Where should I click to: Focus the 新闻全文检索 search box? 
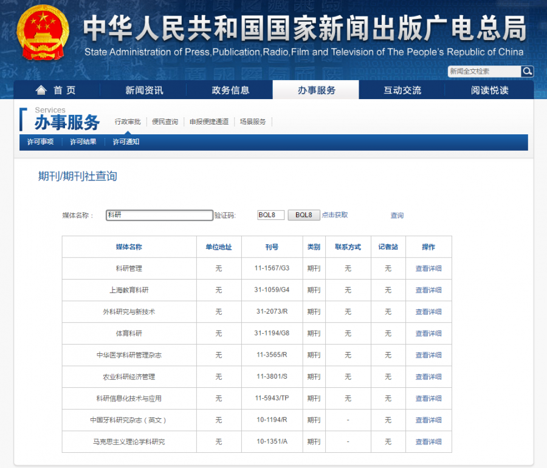(484, 71)
